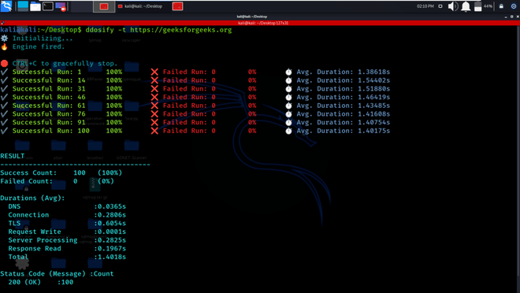
Task: Click the display tray icon beside the clock
Action: [x=440, y=6]
